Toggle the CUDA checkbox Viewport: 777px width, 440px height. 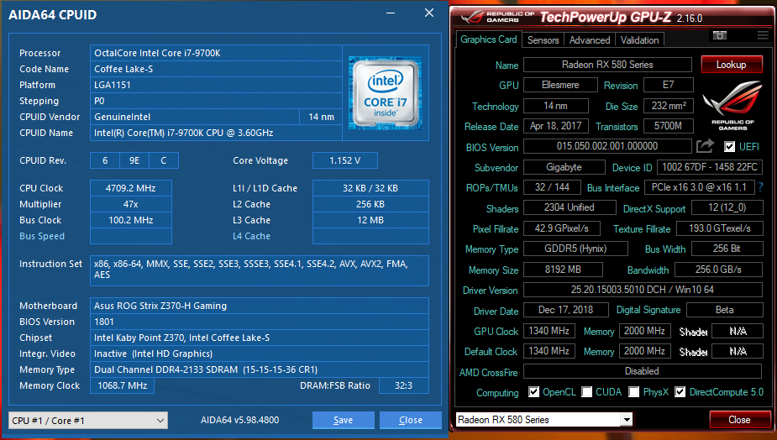pyautogui.click(x=586, y=392)
